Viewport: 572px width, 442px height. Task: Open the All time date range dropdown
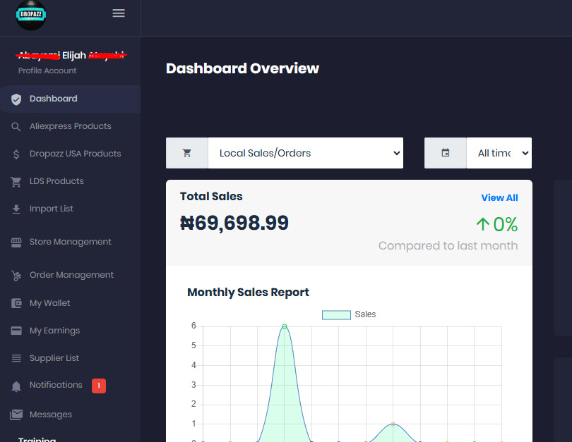coord(499,153)
